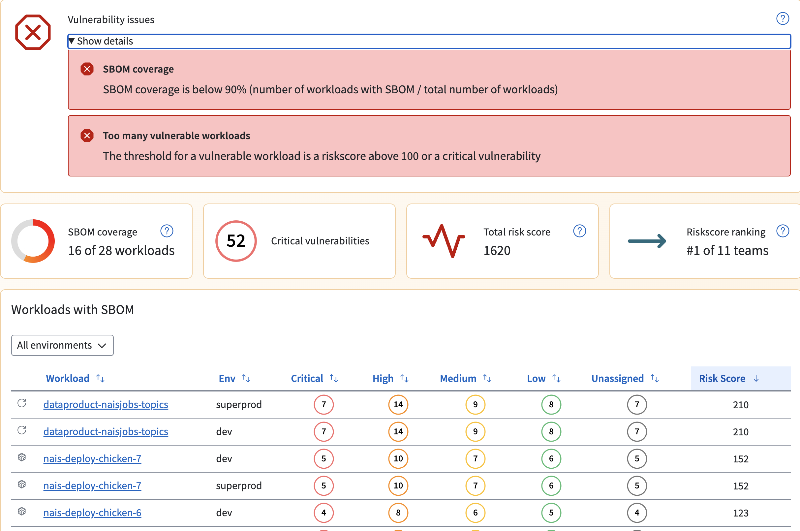Viewport: 800px width, 531px height.
Task: Click '#1 of 11 teams' ranking text
Action: click(727, 251)
